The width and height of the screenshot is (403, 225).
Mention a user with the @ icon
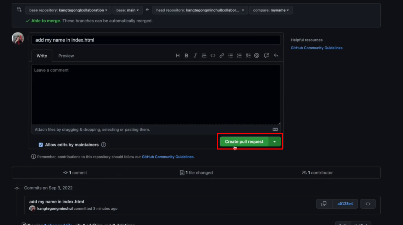(x=256, y=56)
